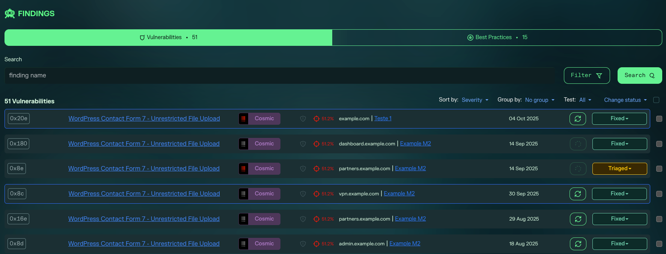Click the retest refresh icon for finding 0x8d
This screenshot has width=666, height=254.
[x=578, y=244]
